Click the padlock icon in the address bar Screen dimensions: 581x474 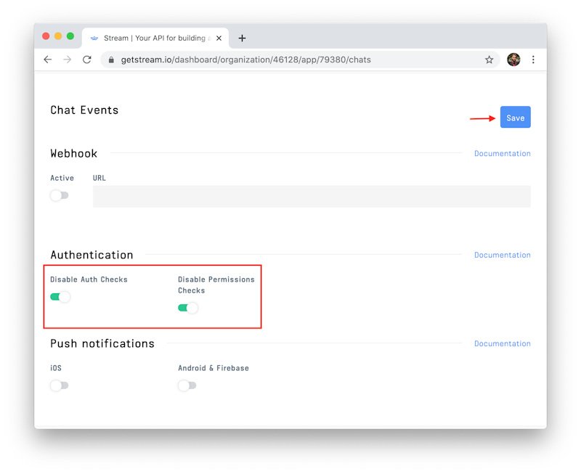pyautogui.click(x=110, y=60)
